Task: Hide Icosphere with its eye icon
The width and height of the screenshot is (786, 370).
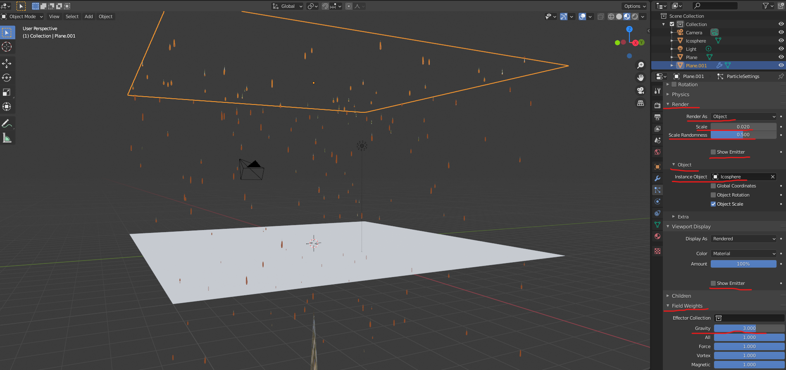Action: 781,40
